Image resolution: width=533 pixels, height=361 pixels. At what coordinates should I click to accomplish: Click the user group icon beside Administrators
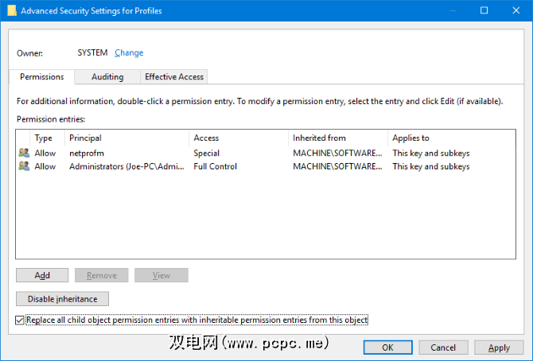tap(23, 166)
